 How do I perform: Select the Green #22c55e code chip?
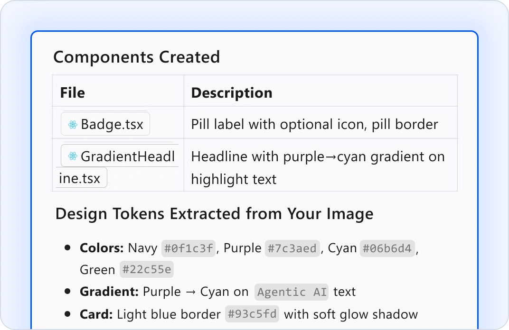[147, 270]
